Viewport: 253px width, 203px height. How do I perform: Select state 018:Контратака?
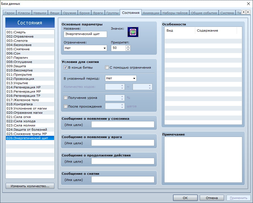point(30,104)
